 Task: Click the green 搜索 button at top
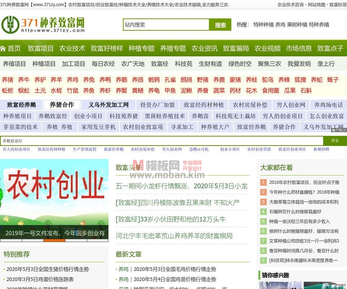[220, 25]
